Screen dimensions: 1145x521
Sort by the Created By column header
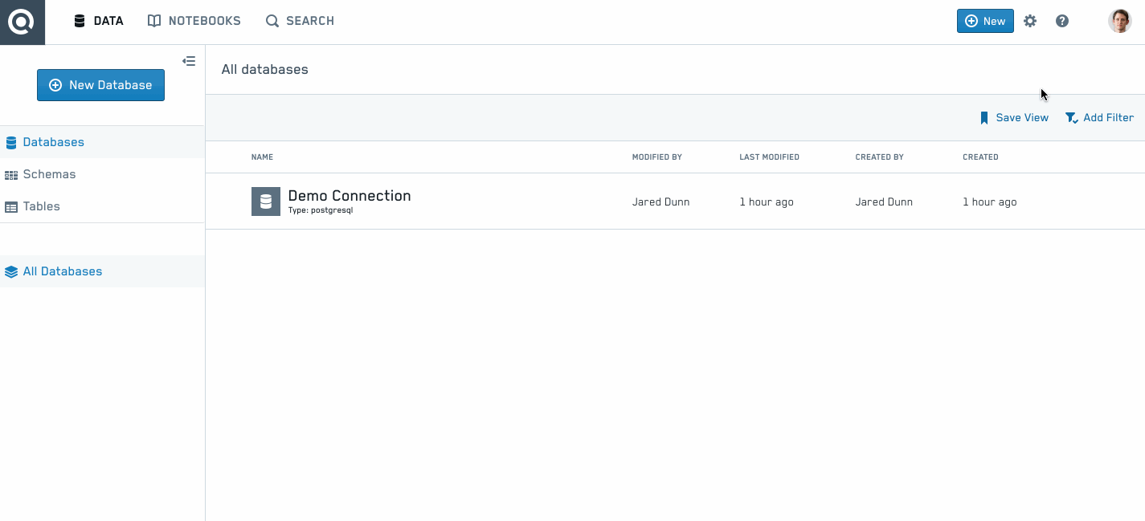tap(879, 157)
